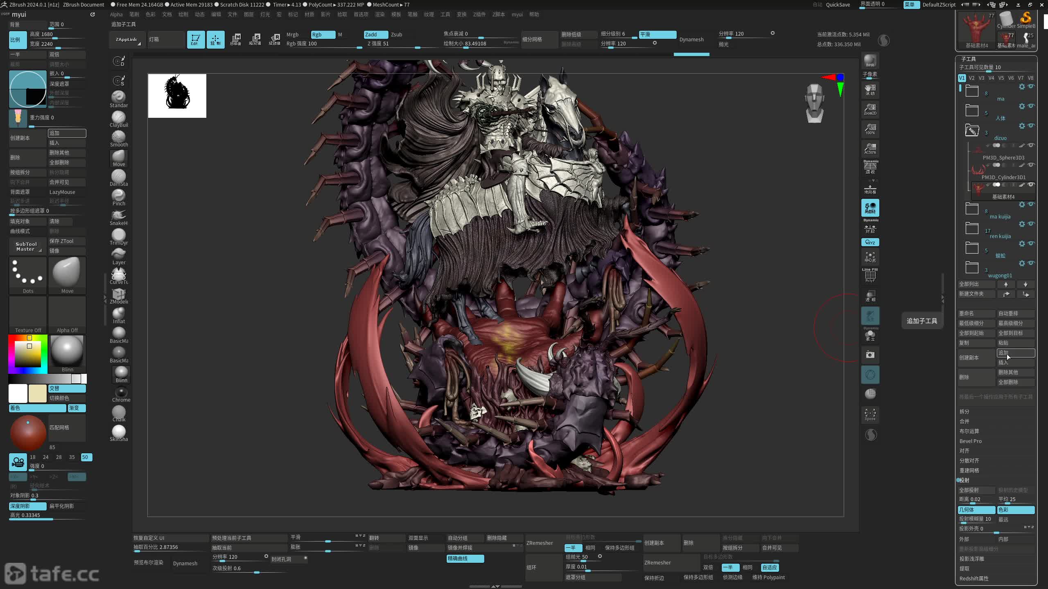The height and width of the screenshot is (589, 1048).
Task: Click the camera snapshot icon
Action: (870, 355)
